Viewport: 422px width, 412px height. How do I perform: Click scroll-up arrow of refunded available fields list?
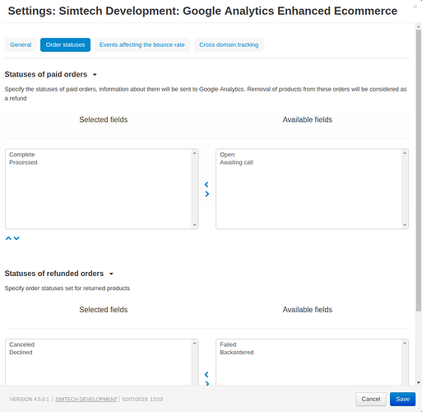point(405,343)
